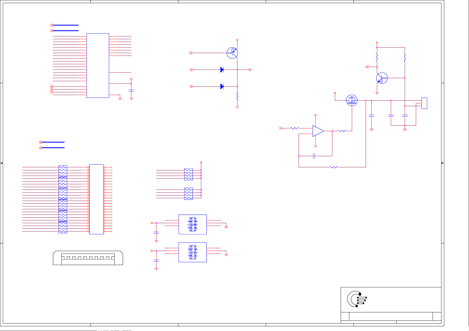
Task: Click the pull-down resistor beneath the two diodes
Action: 237,96
